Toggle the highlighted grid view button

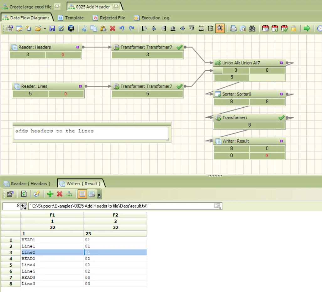tap(82, 194)
